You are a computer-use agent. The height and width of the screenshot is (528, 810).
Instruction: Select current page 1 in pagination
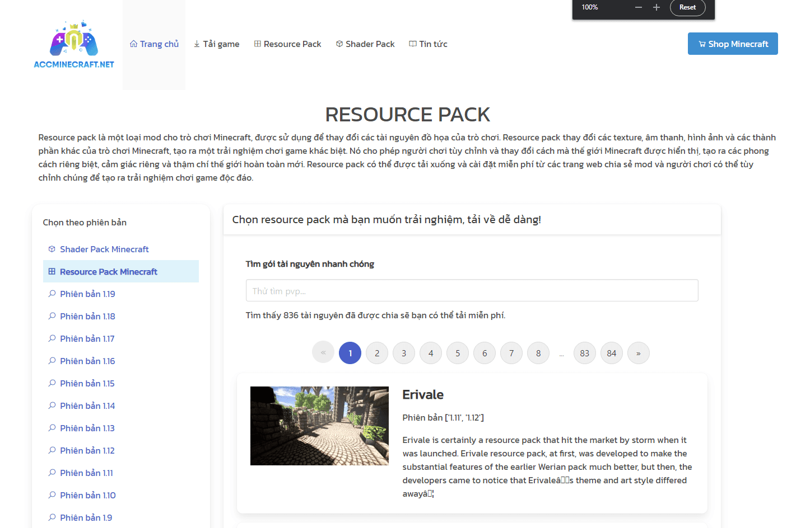(x=350, y=353)
